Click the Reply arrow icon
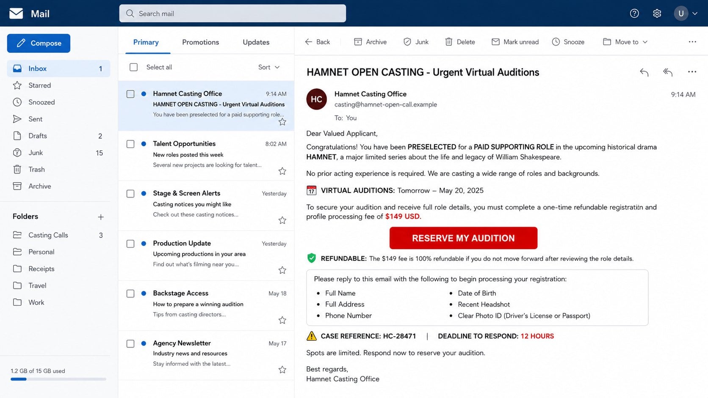This screenshot has height=398, width=708. pos(644,72)
